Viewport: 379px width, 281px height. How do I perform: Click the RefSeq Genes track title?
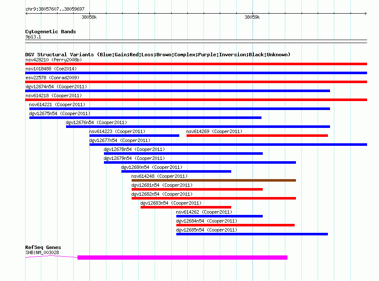click(43, 247)
